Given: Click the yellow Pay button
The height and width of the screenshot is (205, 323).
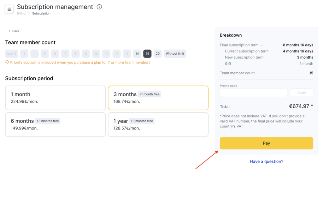Looking at the screenshot, I should coord(267,143).
